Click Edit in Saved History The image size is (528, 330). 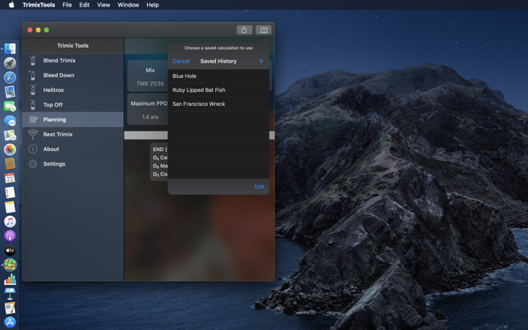click(x=259, y=187)
